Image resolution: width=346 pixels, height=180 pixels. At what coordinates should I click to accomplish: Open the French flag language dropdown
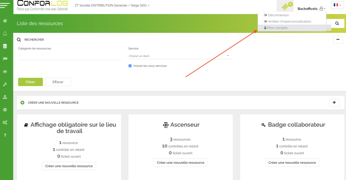pyautogui.click(x=337, y=5)
